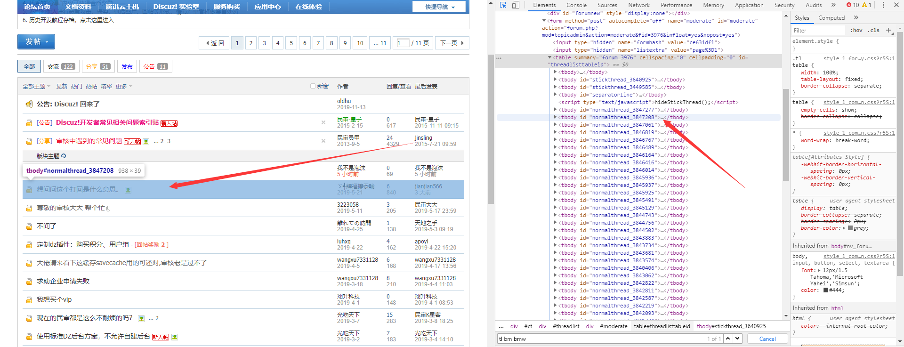The image size is (904, 347).
Task: Expand tbody stickthread_3640925 node
Action: tap(555, 80)
